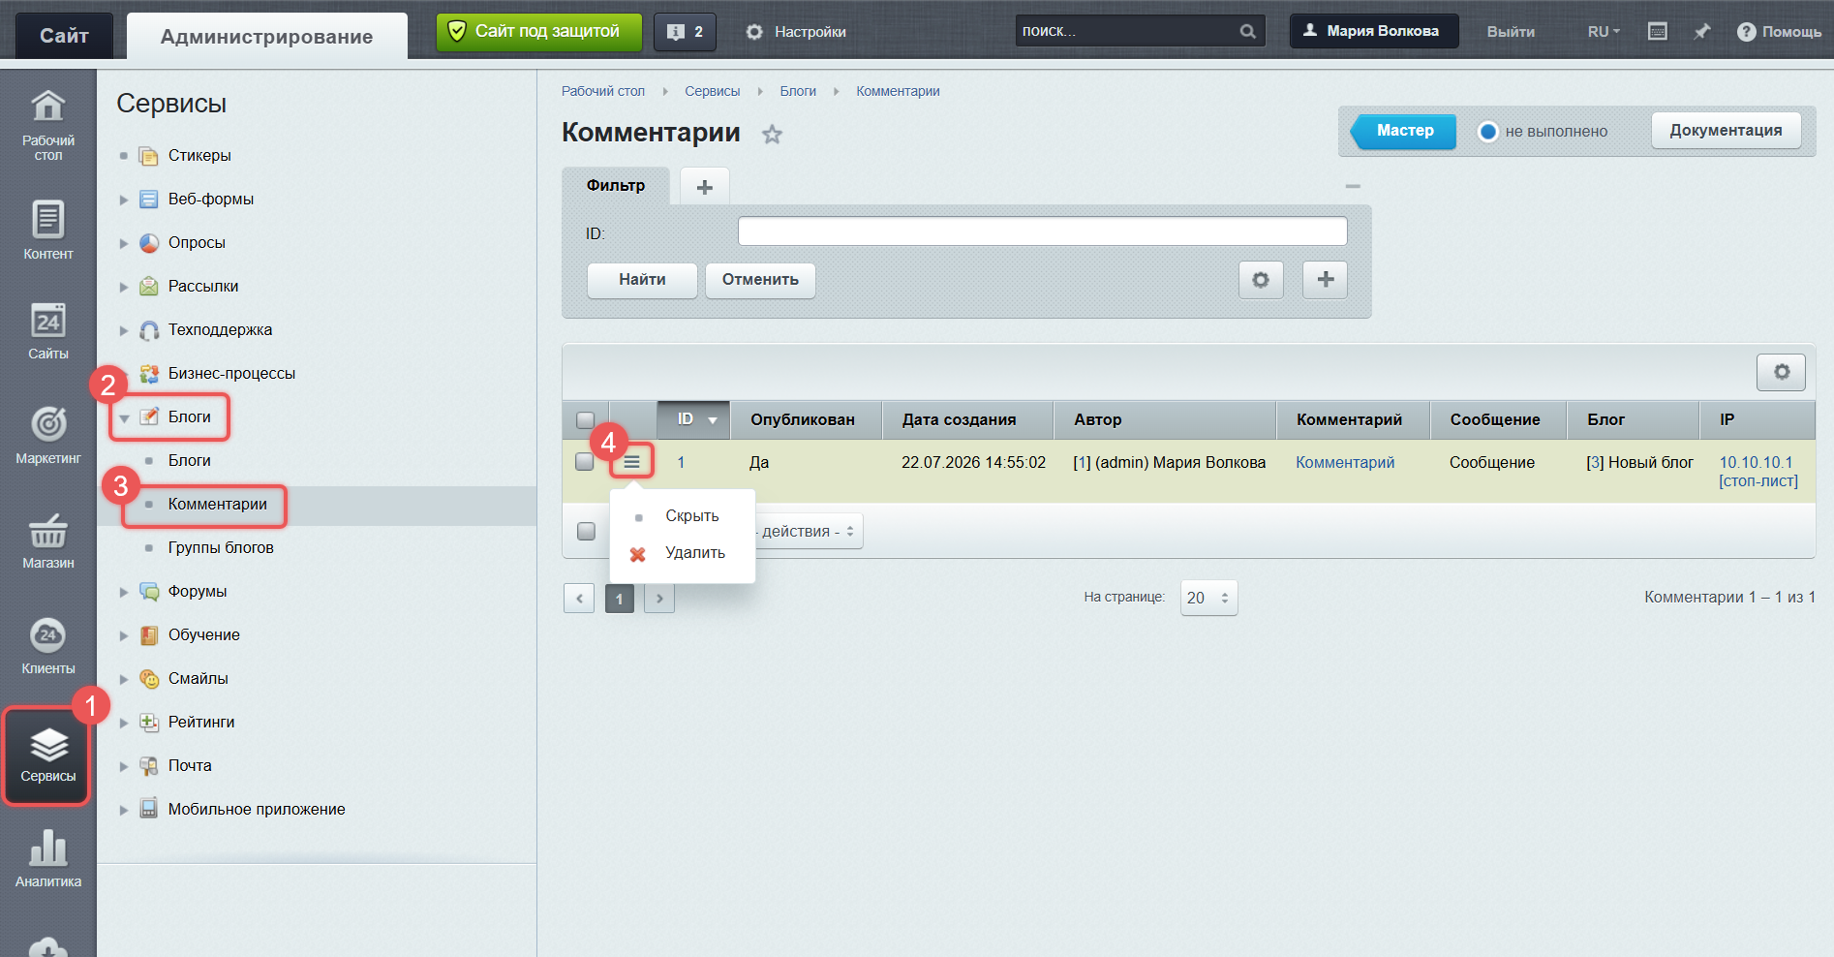Open the Клиенты sidebar section
Viewport: 1834px width, 957px height.
click(x=48, y=646)
